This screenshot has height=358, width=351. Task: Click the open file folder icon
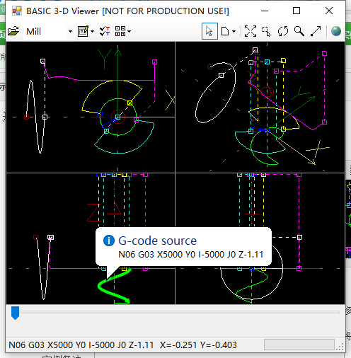coord(13,31)
